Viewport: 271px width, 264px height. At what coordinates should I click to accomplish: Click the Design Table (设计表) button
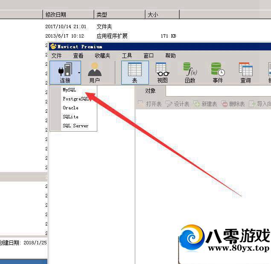point(178,104)
